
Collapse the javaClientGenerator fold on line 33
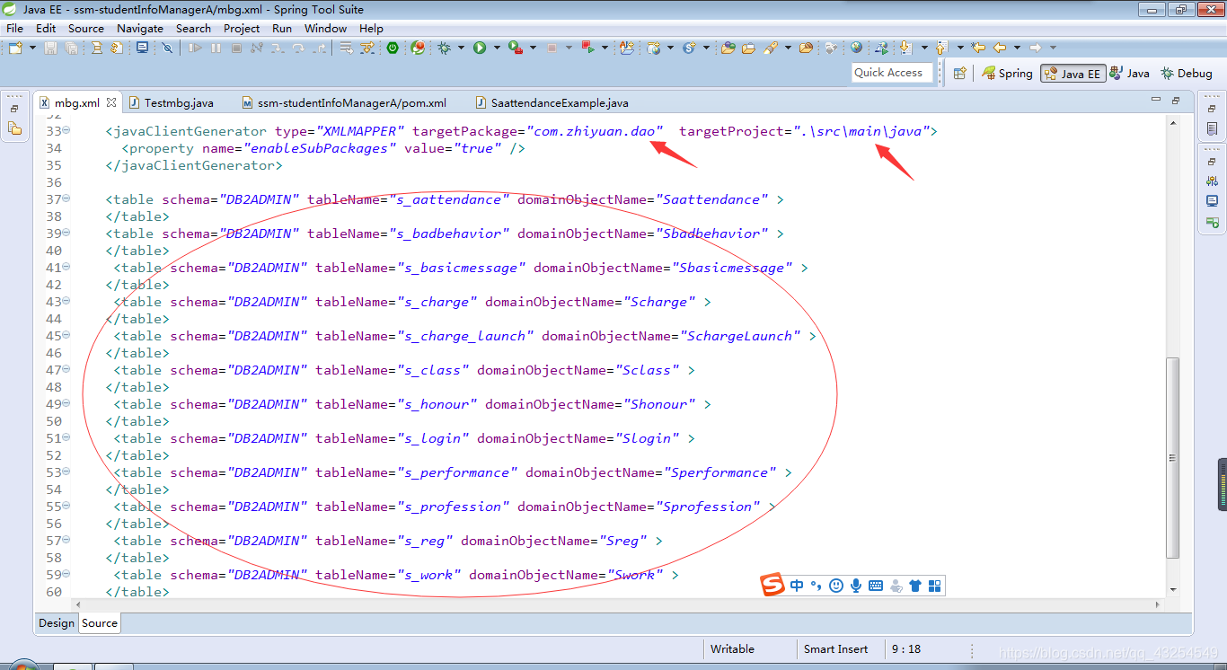click(66, 131)
